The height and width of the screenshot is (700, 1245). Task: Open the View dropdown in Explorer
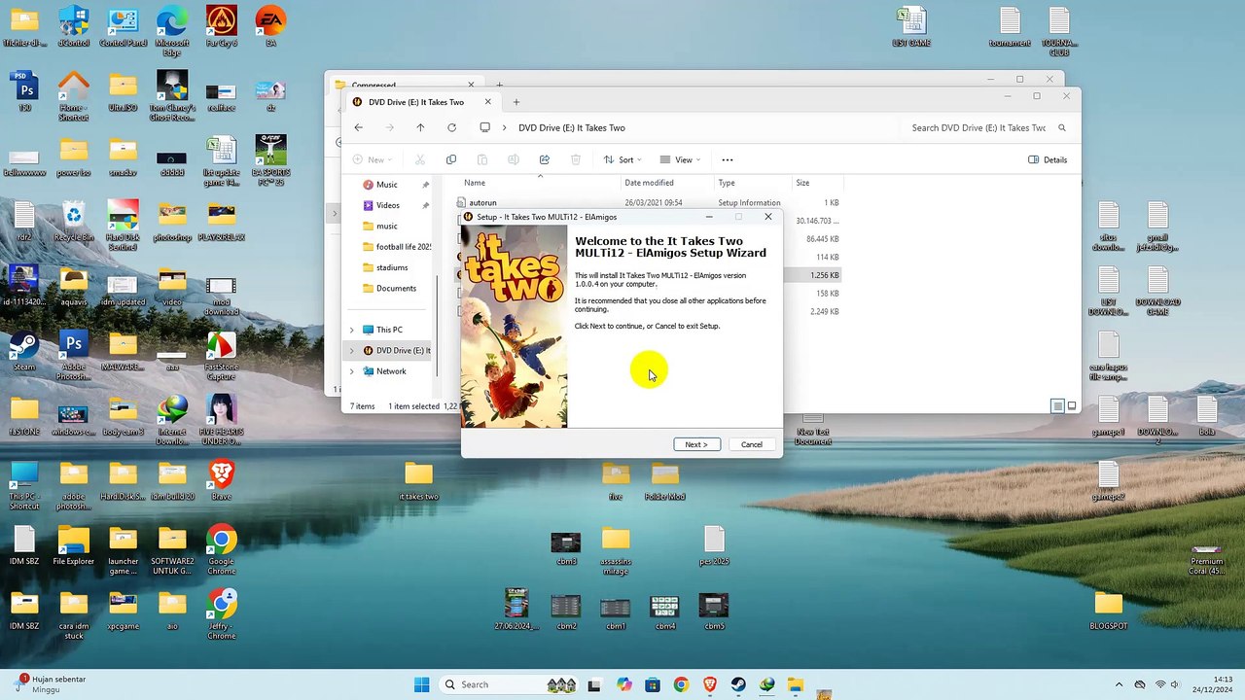click(680, 159)
